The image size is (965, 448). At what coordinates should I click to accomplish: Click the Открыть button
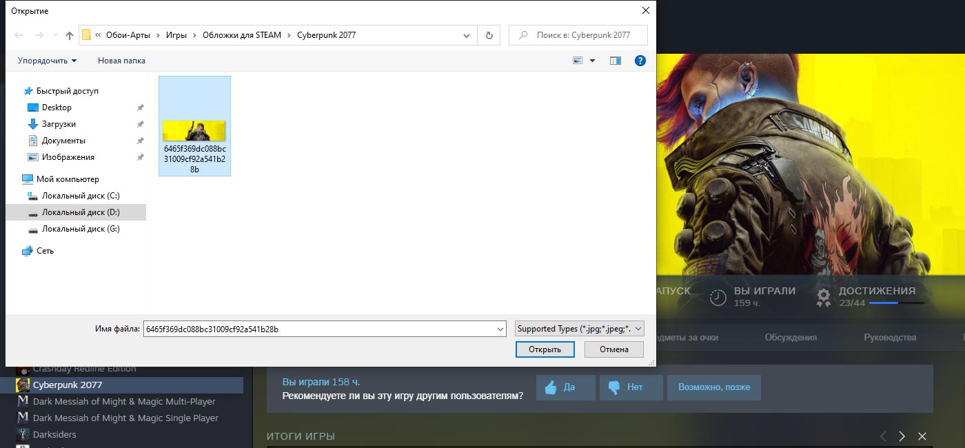coord(545,349)
